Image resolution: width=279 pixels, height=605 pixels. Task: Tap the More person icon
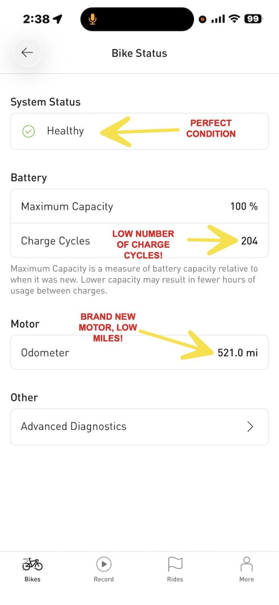tap(246, 563)
